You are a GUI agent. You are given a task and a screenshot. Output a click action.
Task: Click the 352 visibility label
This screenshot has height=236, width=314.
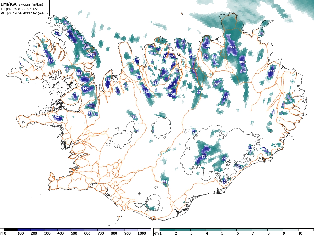216,84
